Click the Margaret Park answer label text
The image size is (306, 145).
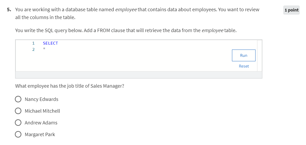tap(40, 135)
